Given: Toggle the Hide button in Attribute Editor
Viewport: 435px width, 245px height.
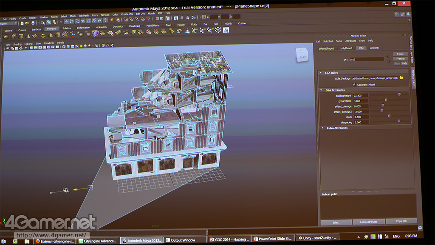Looking at the screenshot, I should [404, 63].
